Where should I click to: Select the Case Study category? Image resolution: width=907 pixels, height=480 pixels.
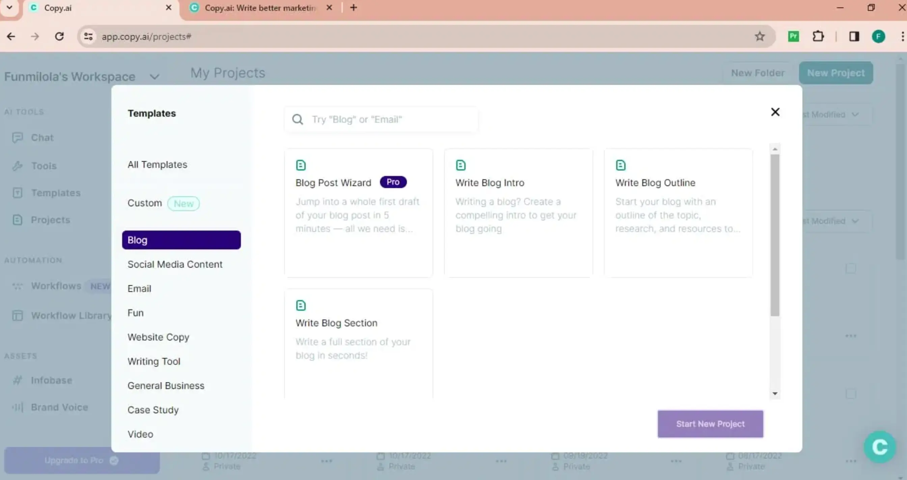(153, 410)
